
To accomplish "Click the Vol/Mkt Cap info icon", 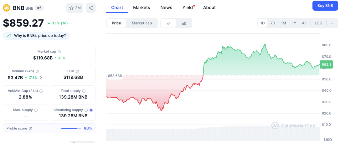I will point(41,91).
